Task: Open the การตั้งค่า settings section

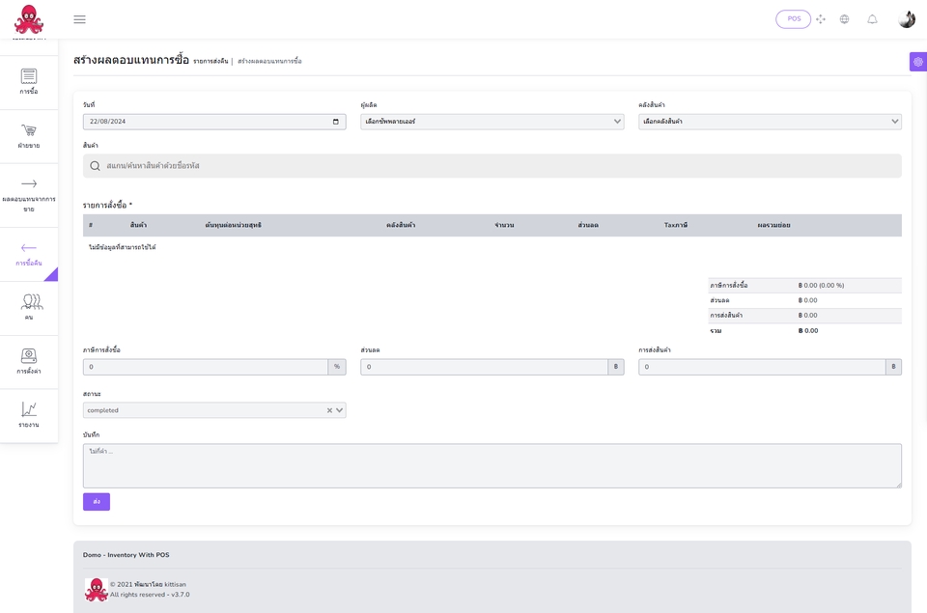Action: point(29,360)
